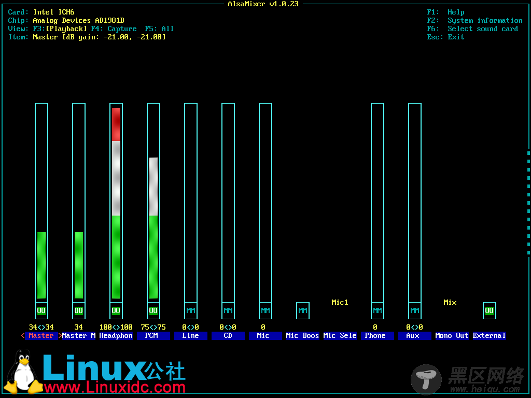Click the right arrow beside Master label
The height and width of the screenshot is (398, 531).
(60, 336)
